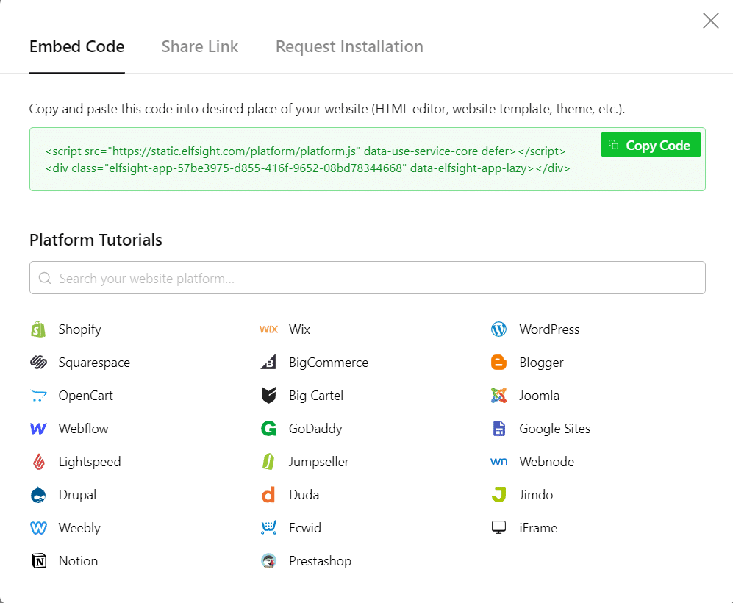Open the Jumpseller tutorial link
733x603 pixels.
[319, 462]
